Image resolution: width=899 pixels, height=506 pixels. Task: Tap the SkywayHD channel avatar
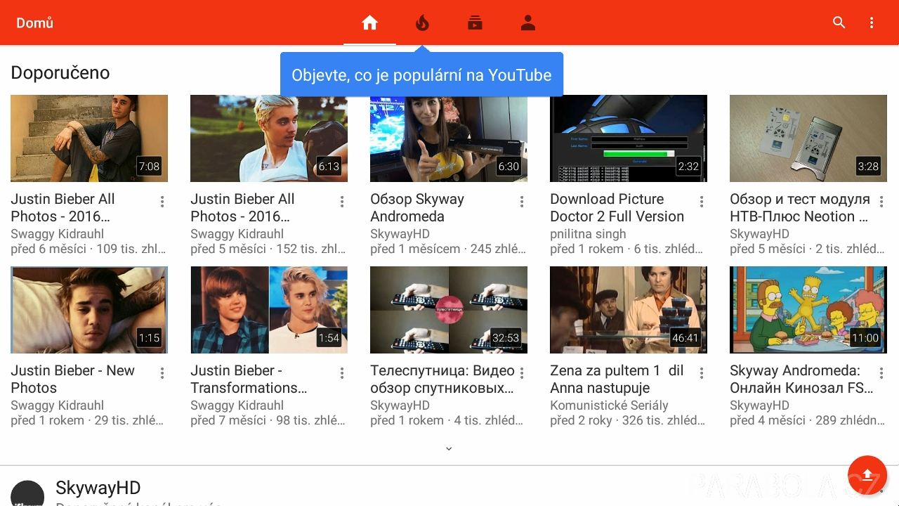pos(27,493)
